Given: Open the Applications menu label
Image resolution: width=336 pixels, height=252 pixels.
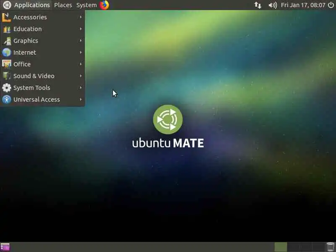Looking at the screenshot, I should pyautogui.click(x=32, y=5).
